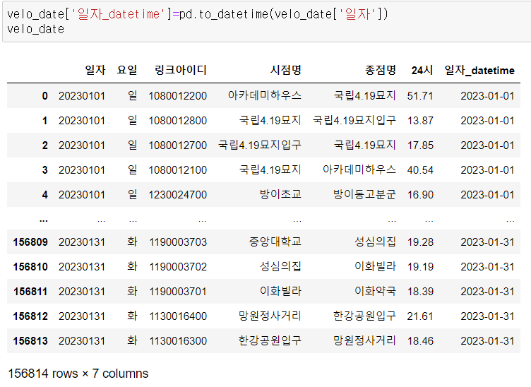Viewport: 531px width, 387px height.
Task: Click link ID cell 1190003703
Action: 178,242
